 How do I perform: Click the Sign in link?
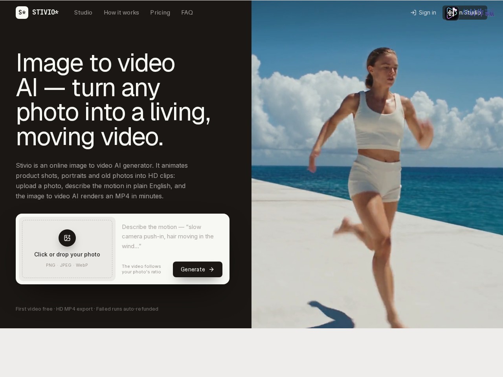[x=423, y=13]
